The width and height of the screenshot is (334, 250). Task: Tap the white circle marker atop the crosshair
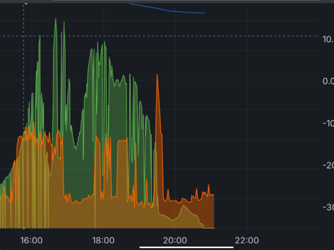[24, 1]
